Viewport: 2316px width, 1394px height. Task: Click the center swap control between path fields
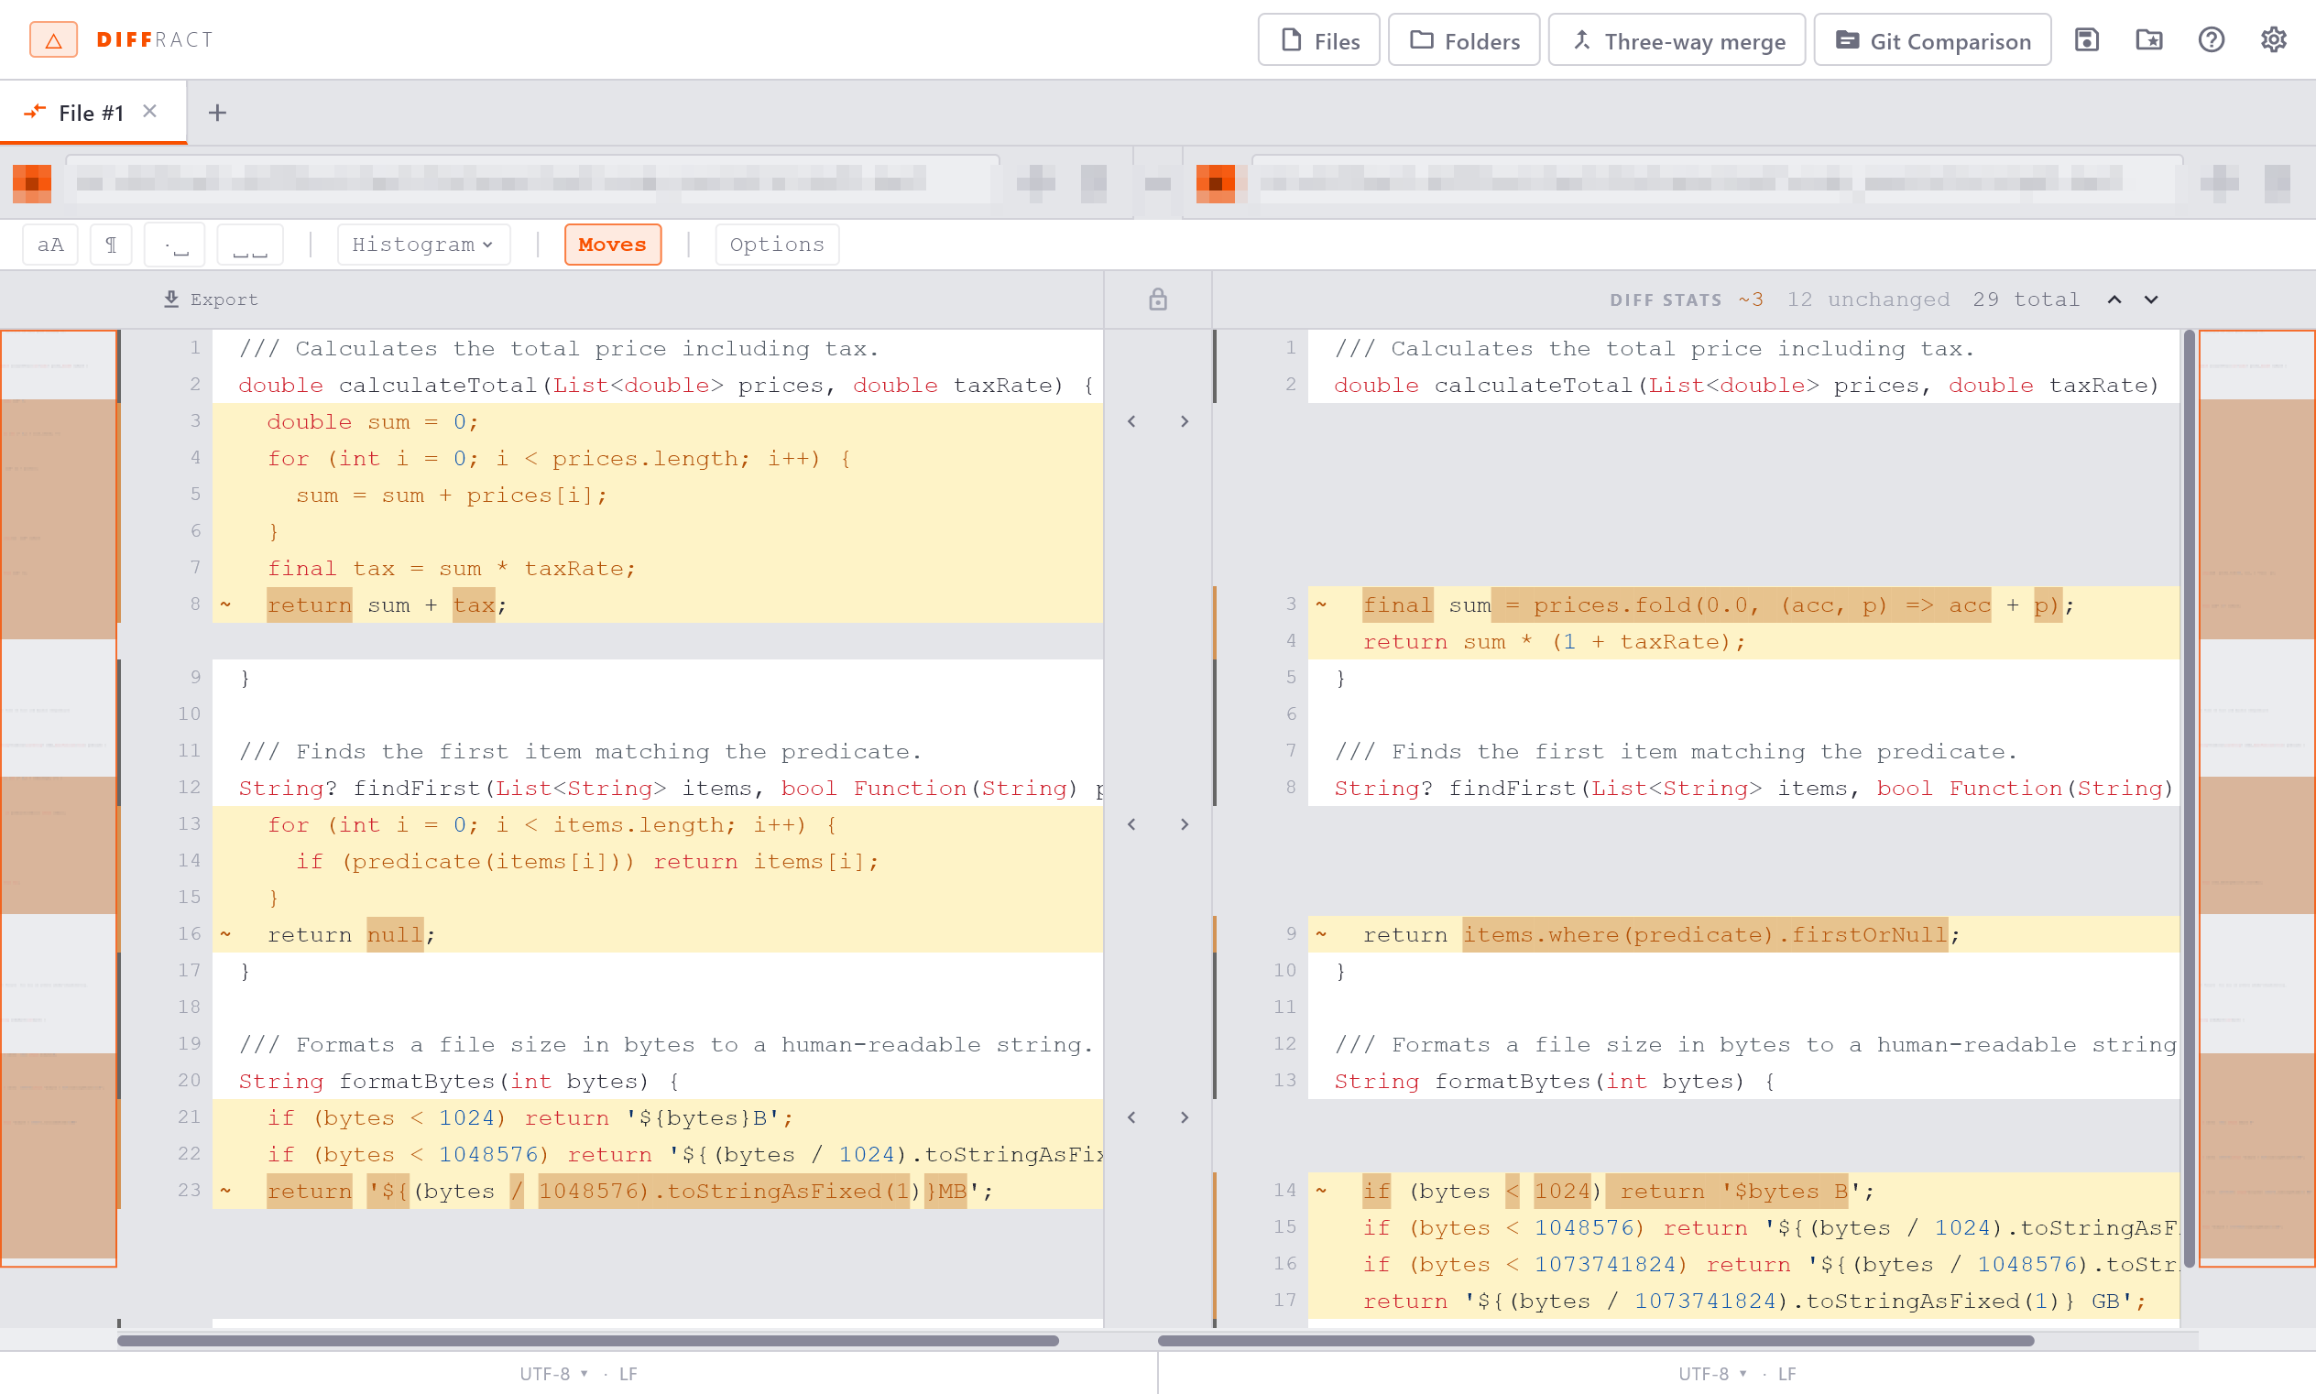tap(1157, 182)
